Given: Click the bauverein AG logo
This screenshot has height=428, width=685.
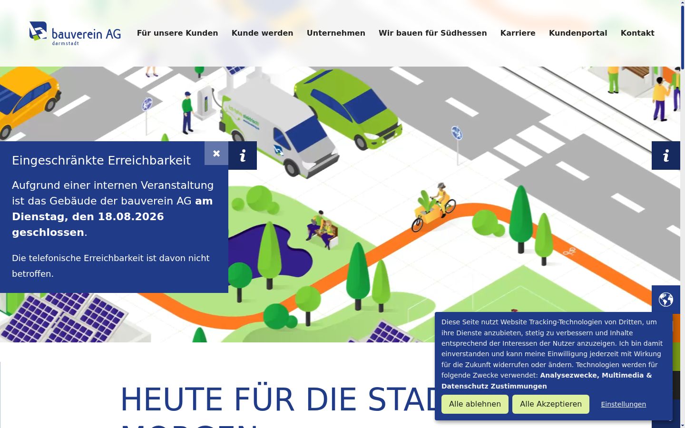Looking at the screenshot, I should pyautogui.click(x=75, y=33).
